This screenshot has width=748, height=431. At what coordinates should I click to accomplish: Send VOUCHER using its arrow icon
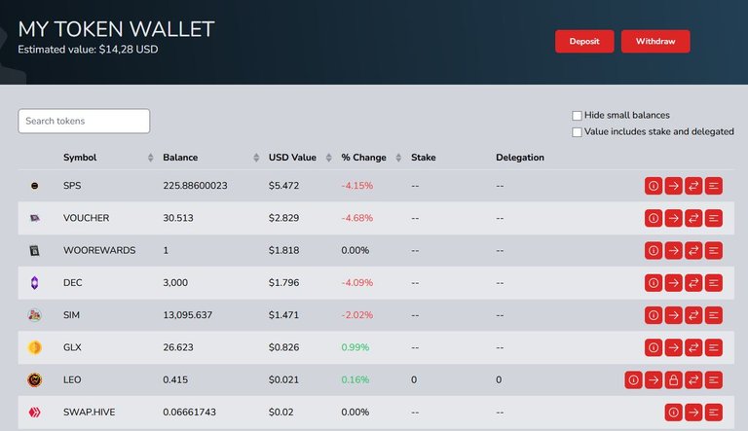pos(674,218)
